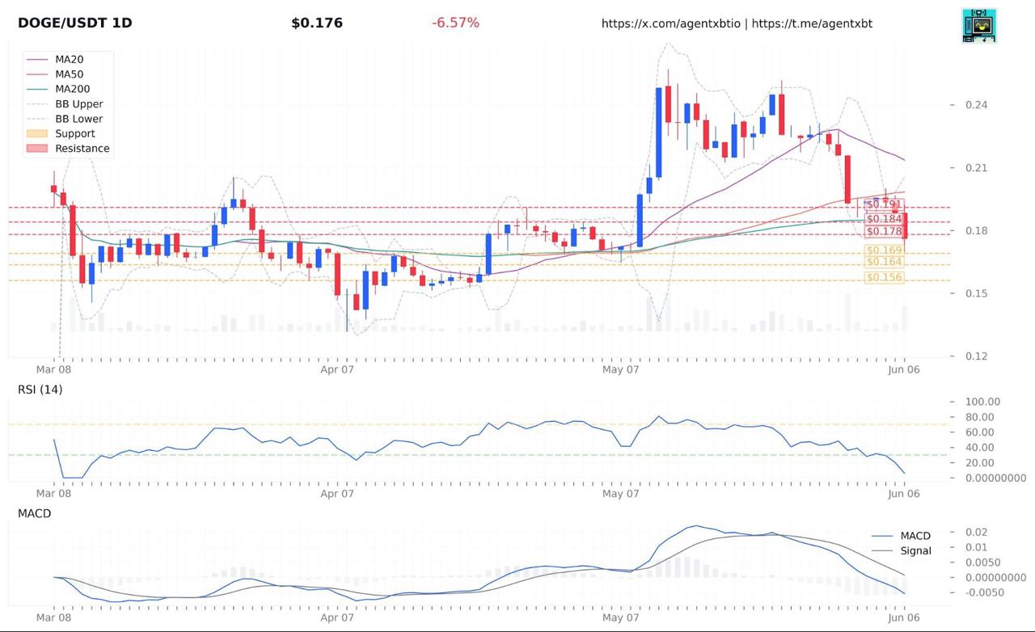Click the BB Lower dashed legend marker

(37, 119)
